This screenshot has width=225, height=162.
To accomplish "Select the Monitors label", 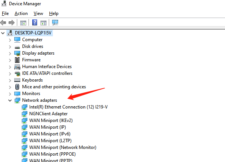I will click(31, 94).
